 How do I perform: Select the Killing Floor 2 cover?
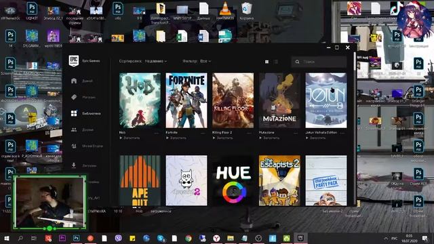coord(233,100)
